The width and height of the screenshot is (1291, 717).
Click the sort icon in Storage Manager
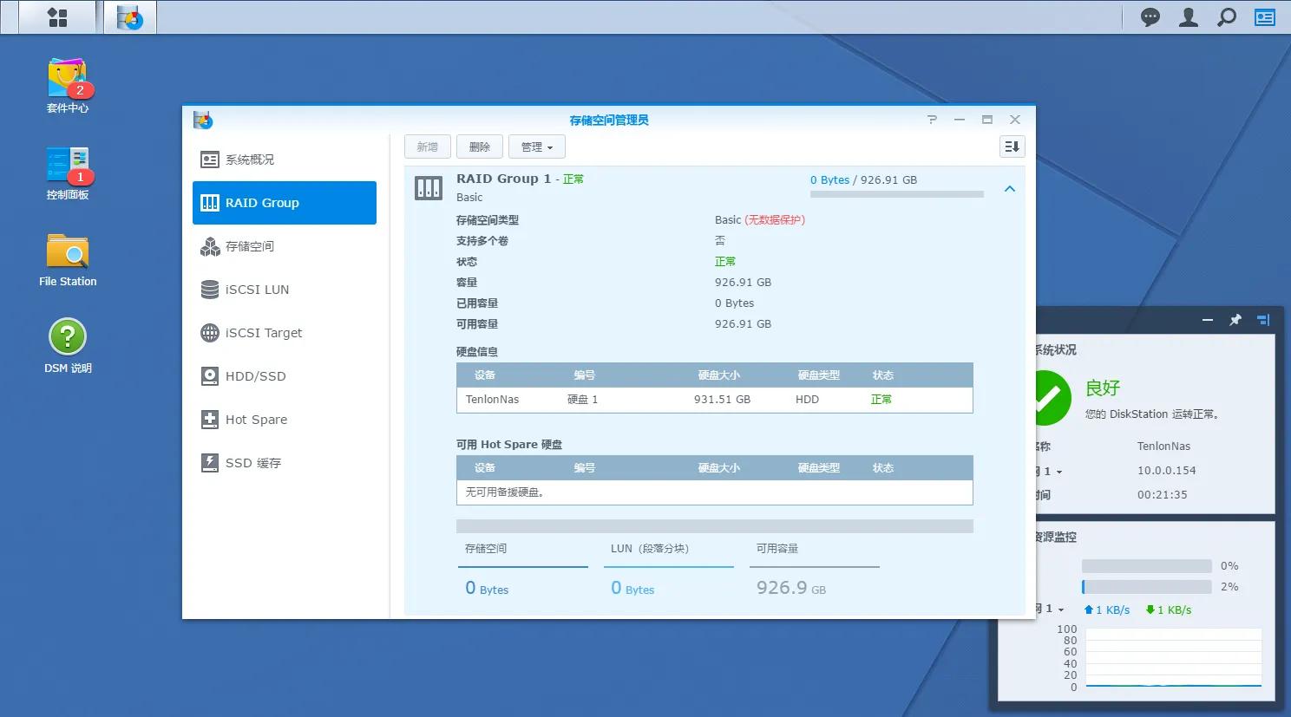point(1011,147)
